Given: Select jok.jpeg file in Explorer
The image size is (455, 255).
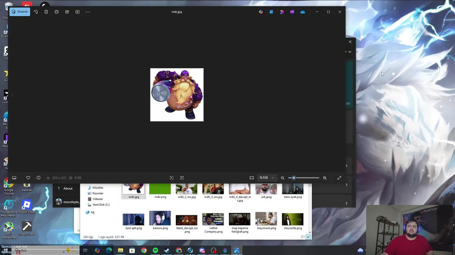Looking at the screenshot, I should click(266, 191).
